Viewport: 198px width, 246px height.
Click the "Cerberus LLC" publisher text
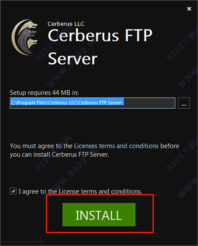(x=66, y=24)
